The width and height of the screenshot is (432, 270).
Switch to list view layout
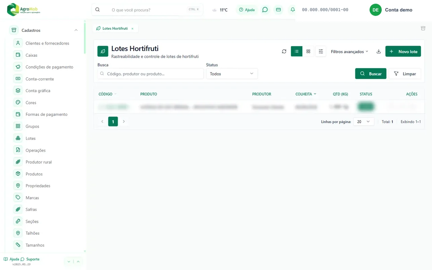point(297,51)
